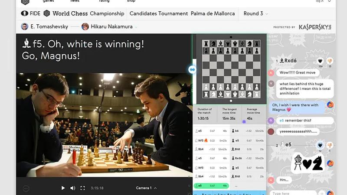This screenshot has height=195, width=347.
Task: Click the chat message input field
Action: (x=293, y=193)
